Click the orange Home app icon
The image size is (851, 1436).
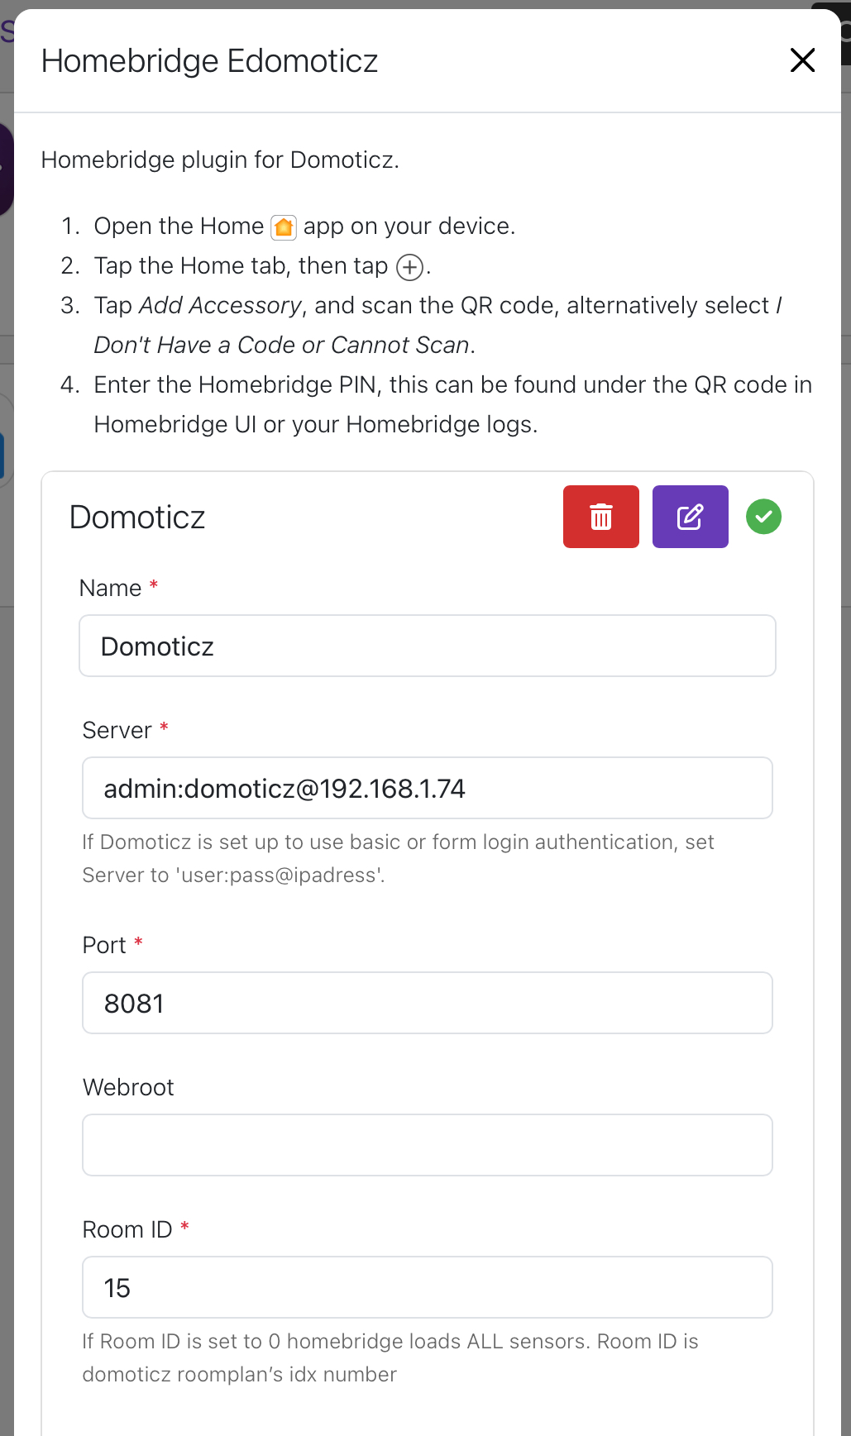click(x=284, y=227)
